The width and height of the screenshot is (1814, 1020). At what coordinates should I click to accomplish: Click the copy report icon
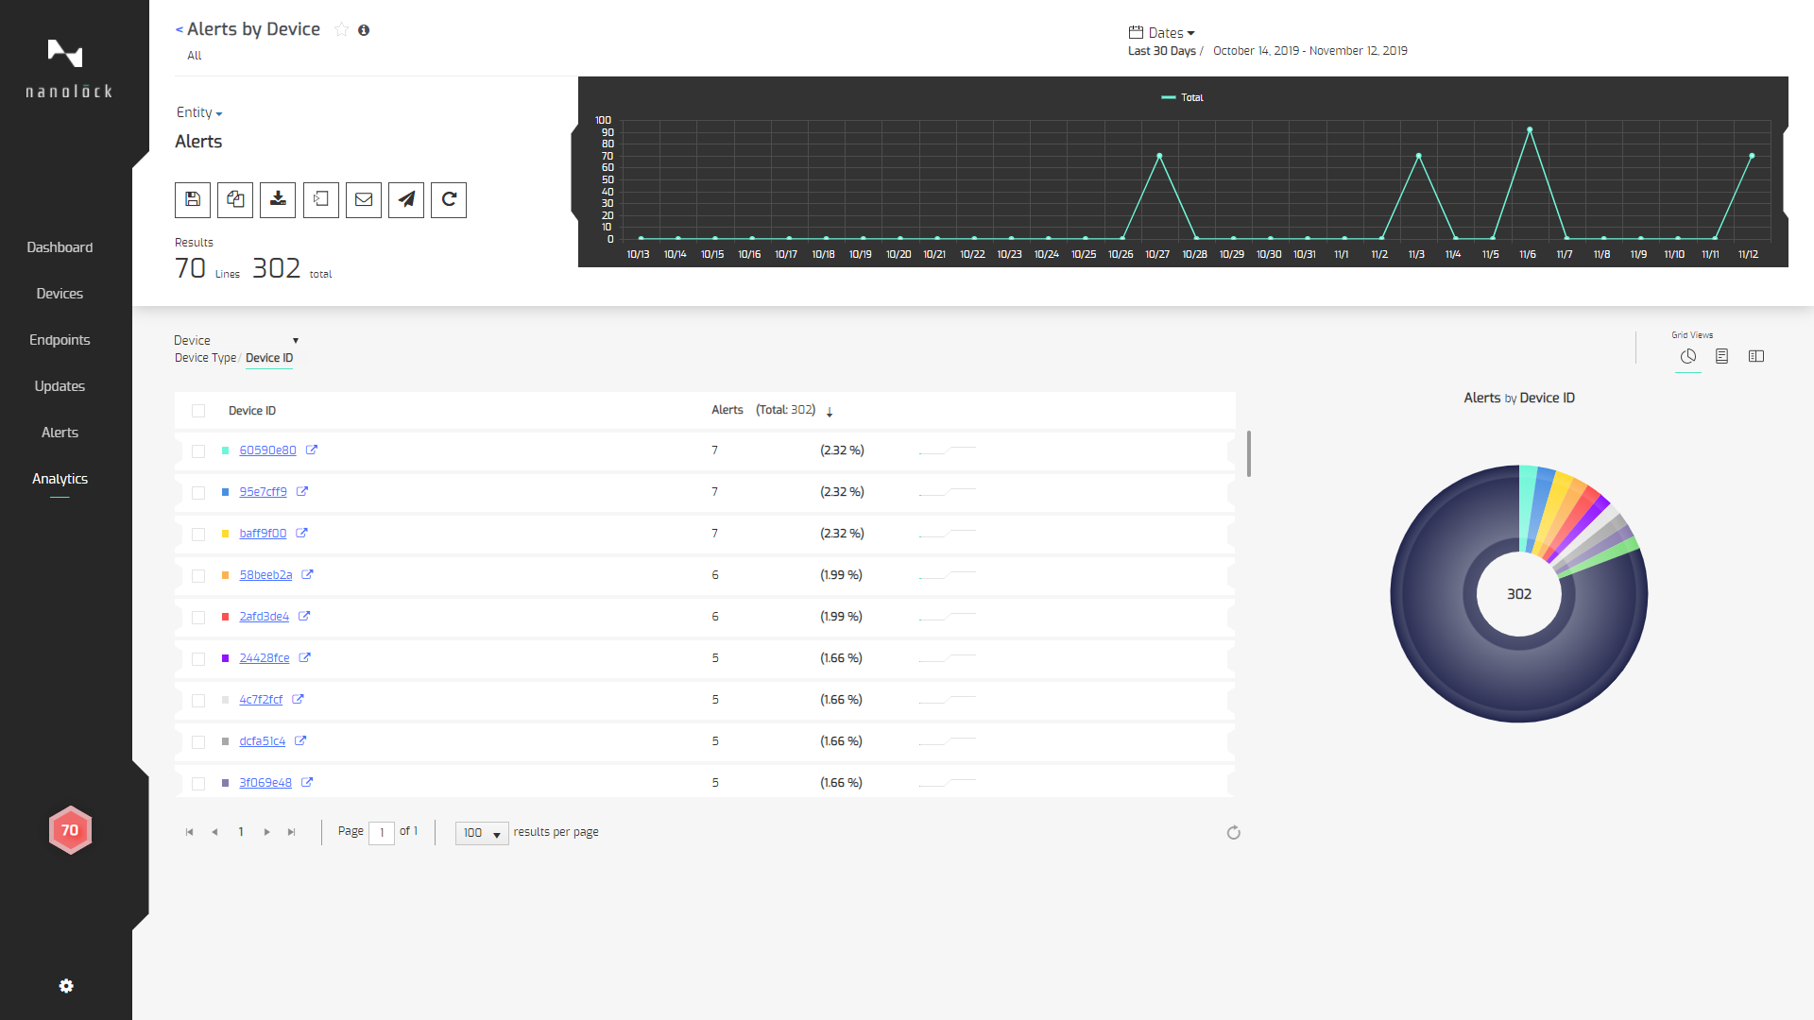pyautogui.click(x=235, y=199)
